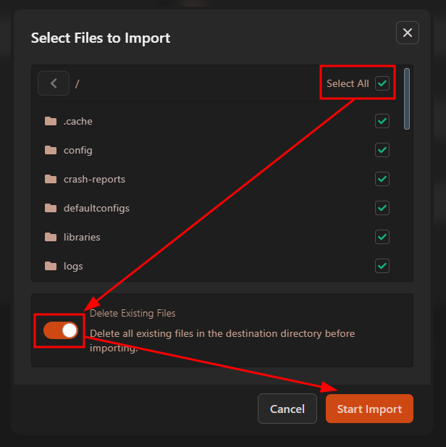Uncheck the crash-reports folder checkbox
Screen dimensions: 446x447
tap(382, 179)
